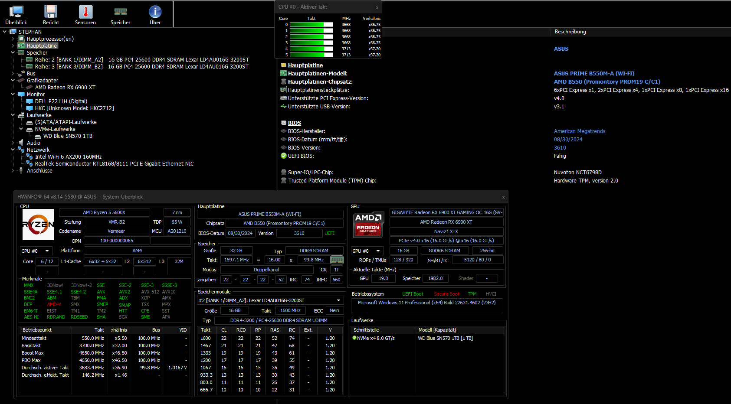The width and height of the screenshot is (731, 404).
Task: Click the Monitor node icon
Action: point(21,94)
